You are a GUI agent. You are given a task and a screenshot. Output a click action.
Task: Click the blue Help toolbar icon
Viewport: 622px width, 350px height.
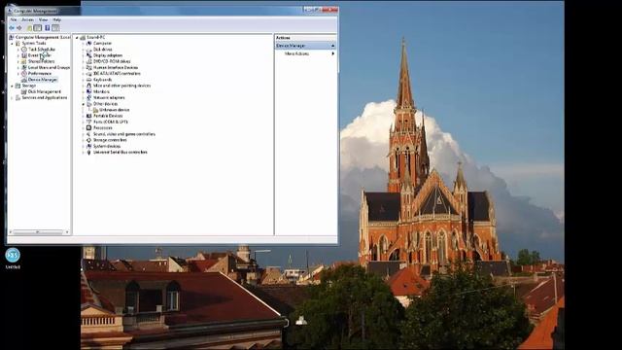click(x=48, y=28)
